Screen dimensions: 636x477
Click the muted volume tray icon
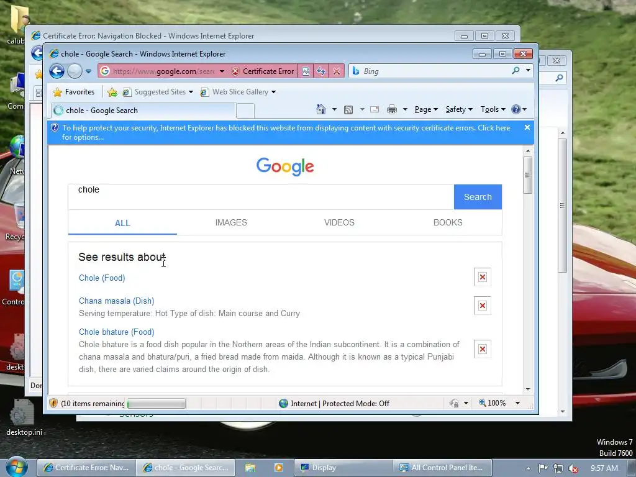coord(573,468)
